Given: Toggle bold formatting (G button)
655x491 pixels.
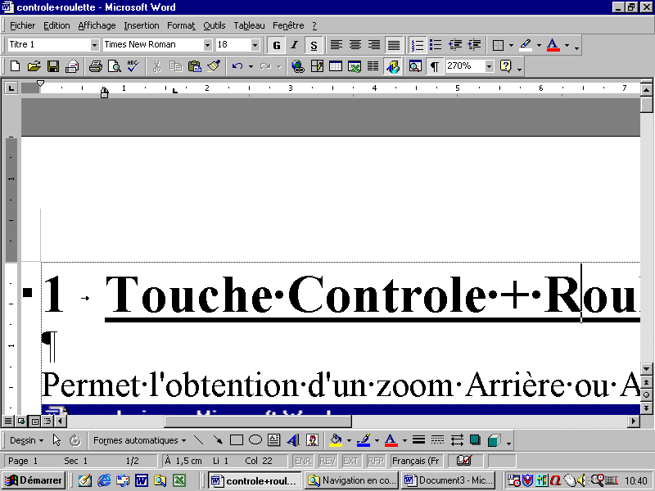Looking at the screenshot, I should pyautogui.click(x=277, y=44).
